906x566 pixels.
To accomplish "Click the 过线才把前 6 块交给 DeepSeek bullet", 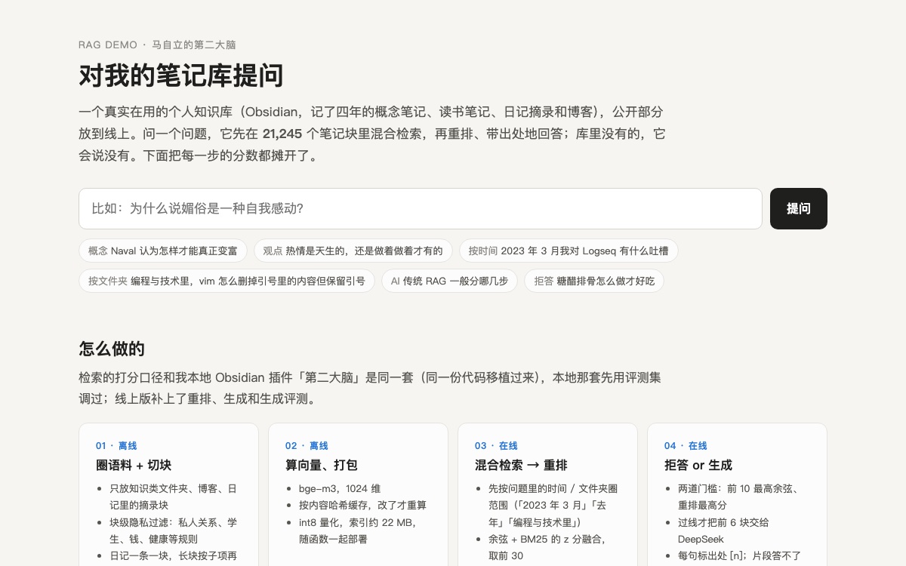I will click(723, 531).
